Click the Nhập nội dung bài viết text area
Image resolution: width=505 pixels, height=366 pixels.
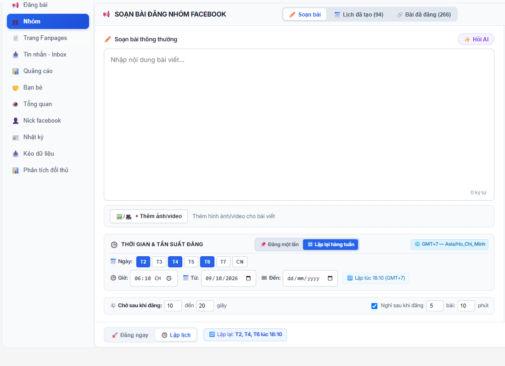click(x=299, y=125)
